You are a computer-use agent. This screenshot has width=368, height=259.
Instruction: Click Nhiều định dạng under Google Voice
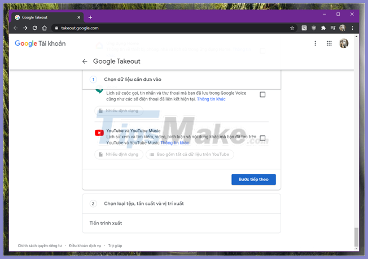pos(119,111)
